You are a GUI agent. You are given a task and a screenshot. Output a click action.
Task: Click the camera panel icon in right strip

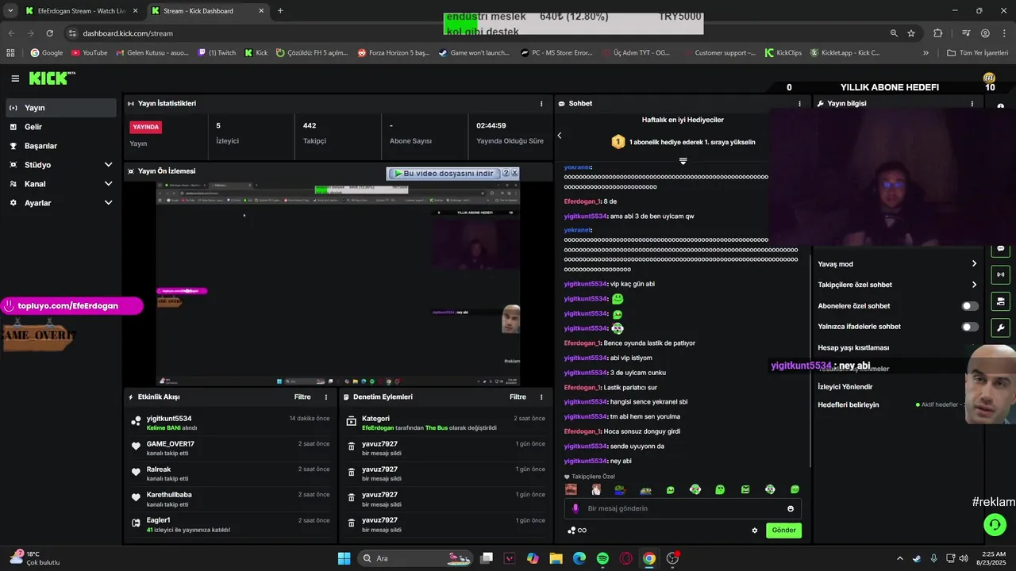coord(1000,301)
